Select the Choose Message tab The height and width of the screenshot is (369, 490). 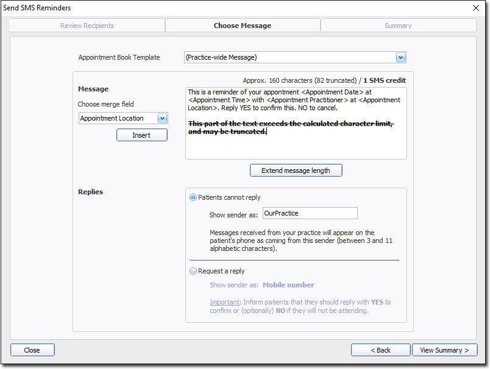[242, 26]
